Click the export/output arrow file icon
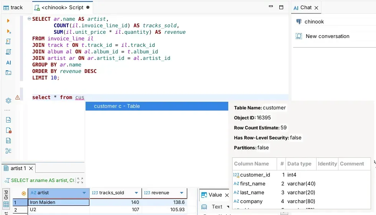The width and height of the screenshot is (376, 215). pos(8,120)
